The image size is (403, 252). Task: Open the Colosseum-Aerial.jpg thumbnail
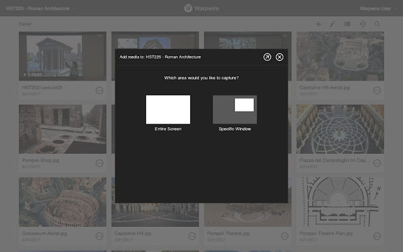pyautogui.click(x=62, y=202)
